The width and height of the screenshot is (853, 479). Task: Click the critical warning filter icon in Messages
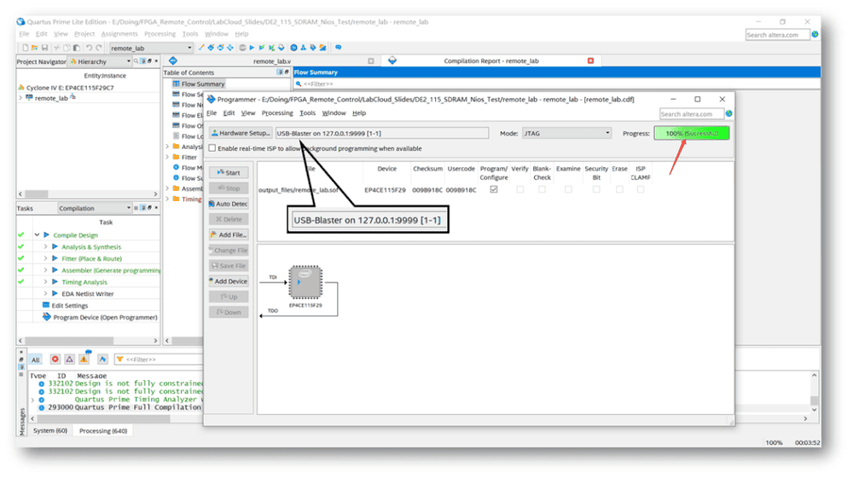(x=70, y=360)
